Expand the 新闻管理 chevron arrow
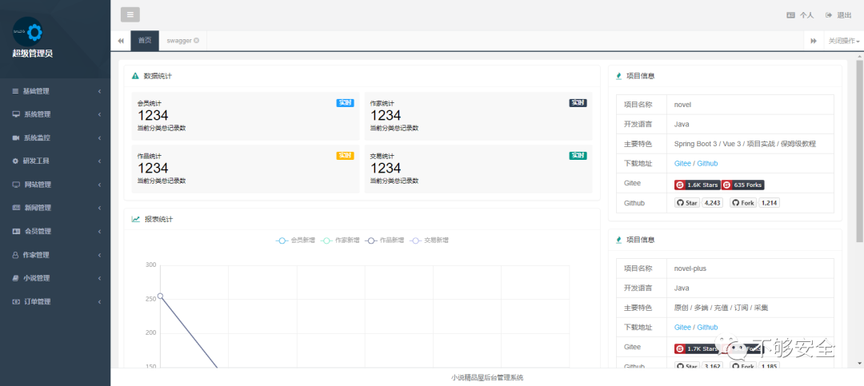 click(x=99, y=208)
